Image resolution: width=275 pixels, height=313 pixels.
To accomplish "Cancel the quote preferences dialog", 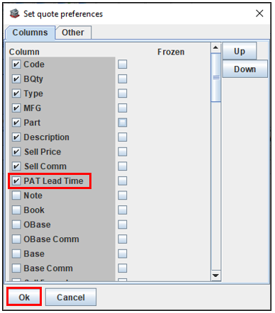I will [x=71, y=297].
